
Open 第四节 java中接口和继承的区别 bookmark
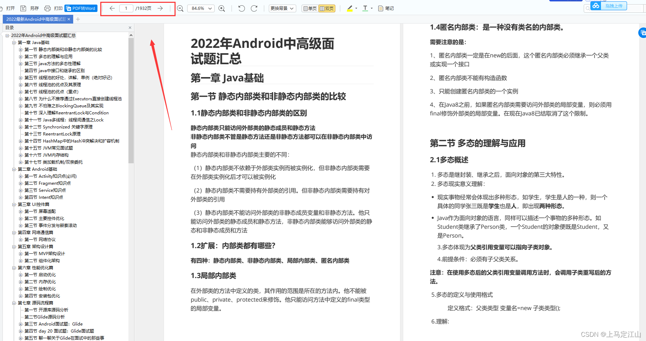click(55, 70)
